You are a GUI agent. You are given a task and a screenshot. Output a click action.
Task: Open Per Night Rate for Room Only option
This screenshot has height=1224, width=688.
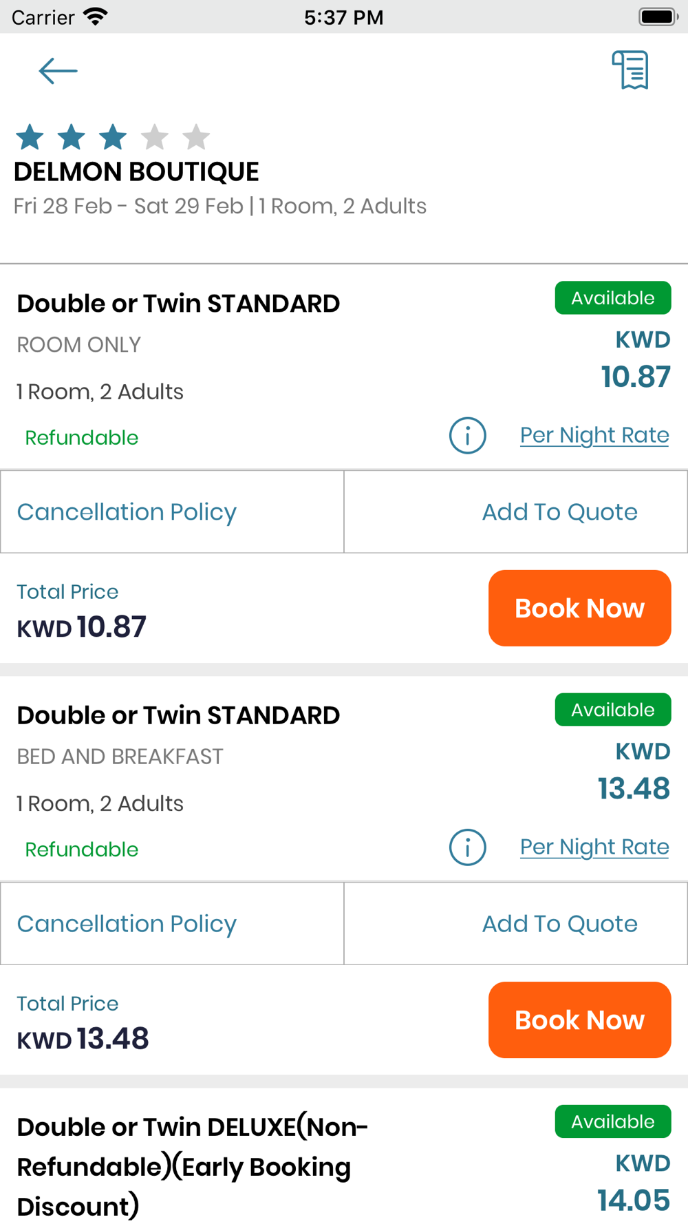pyautogui.click(x=594, y=435)
